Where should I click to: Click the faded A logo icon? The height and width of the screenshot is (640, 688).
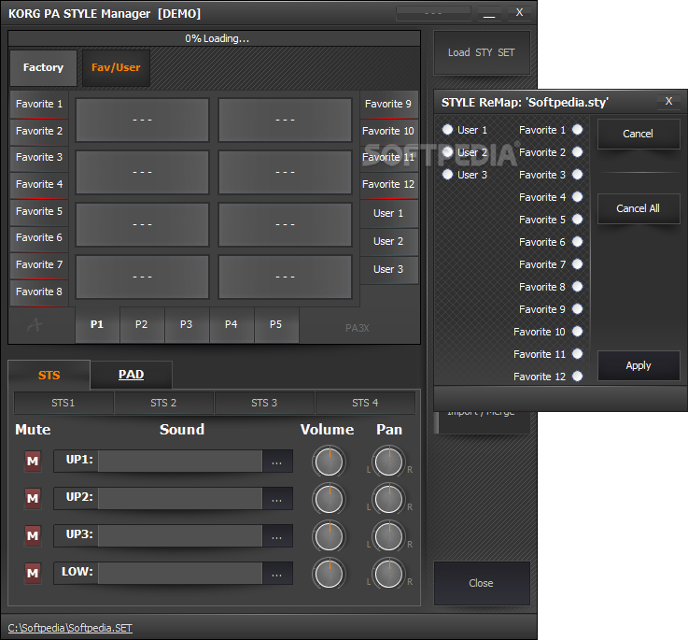click(x=35, y=325)
